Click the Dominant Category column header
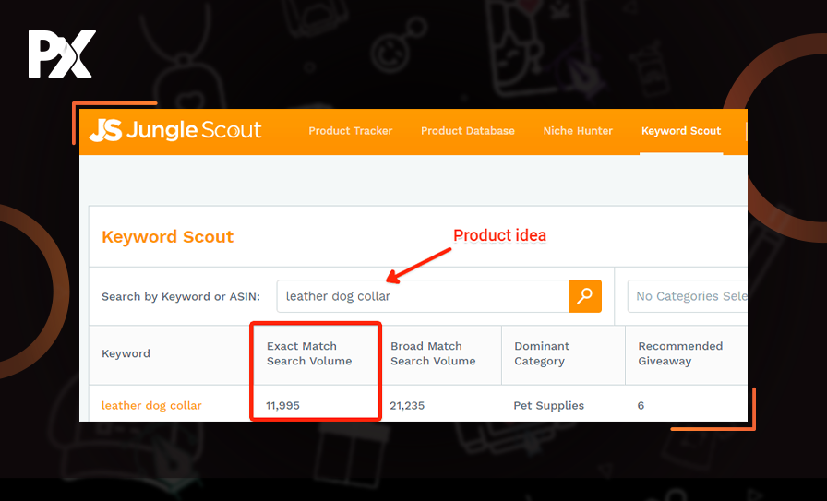 pos(542,353)
